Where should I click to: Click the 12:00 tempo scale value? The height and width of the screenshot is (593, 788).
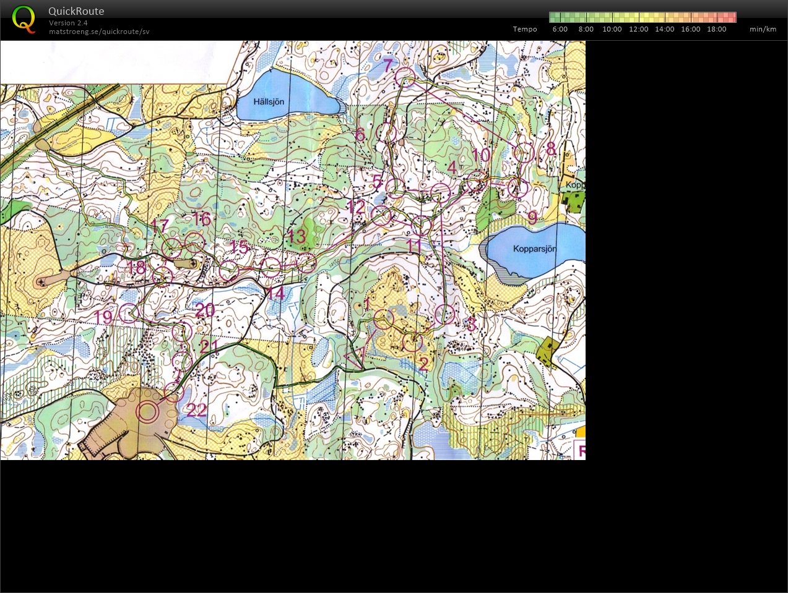coord(639,29)
